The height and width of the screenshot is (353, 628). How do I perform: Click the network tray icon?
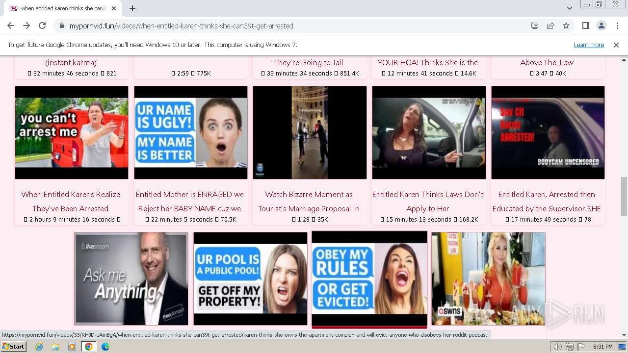pos(570,347)
